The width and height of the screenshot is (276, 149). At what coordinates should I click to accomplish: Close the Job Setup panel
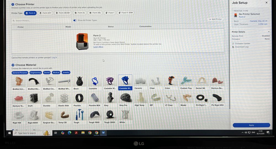266,3
